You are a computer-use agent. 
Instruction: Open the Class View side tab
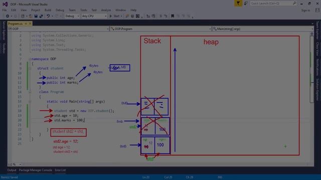pyautogui.click(x=317, y=49)
